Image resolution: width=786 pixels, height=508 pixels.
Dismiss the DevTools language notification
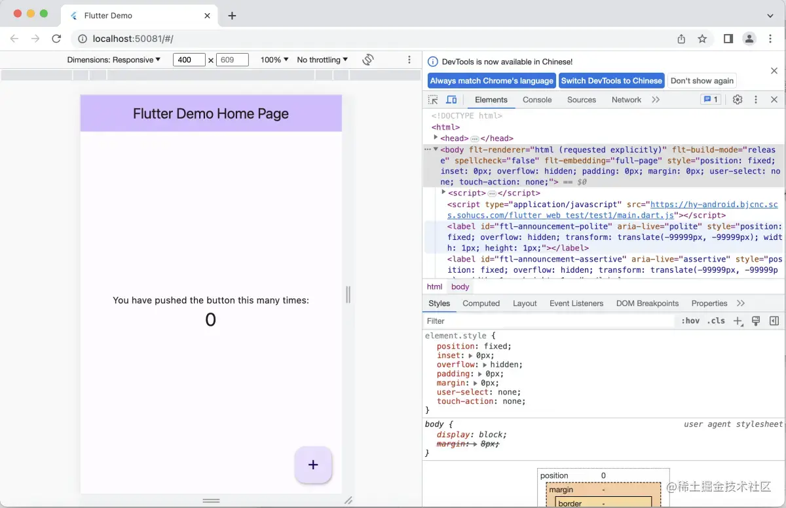(774, 71)
